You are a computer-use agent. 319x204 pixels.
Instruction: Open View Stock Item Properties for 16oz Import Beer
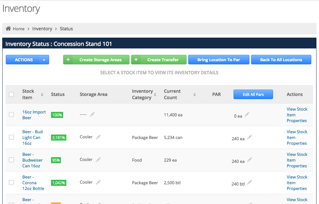point(297,115)
